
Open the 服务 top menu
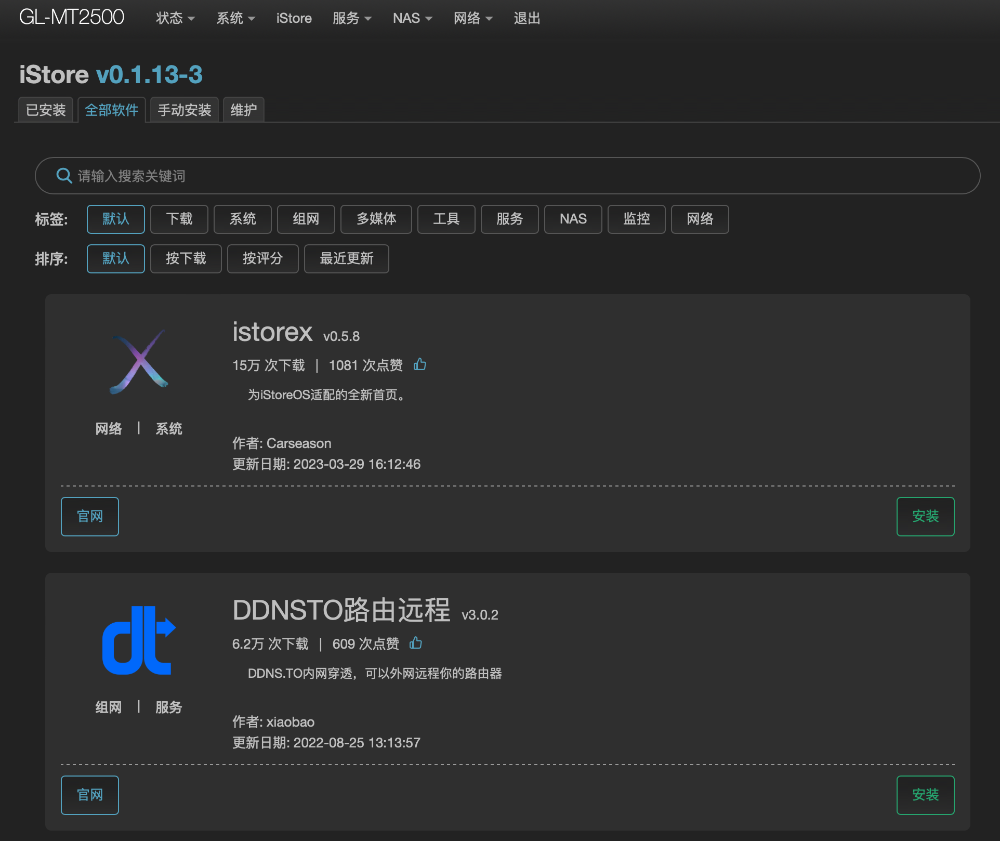pyautogui.click(x=352, y=18)
